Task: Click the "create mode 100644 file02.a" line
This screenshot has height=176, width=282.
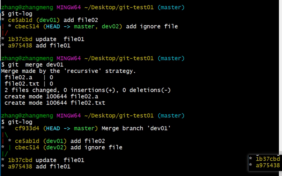Action: [x=51, y=97]
